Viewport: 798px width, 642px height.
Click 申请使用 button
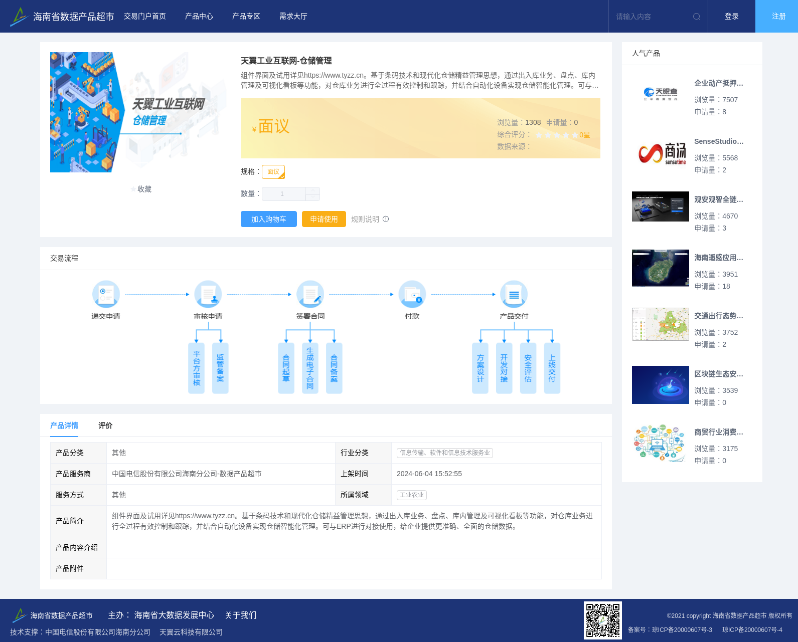pos(324,219)
